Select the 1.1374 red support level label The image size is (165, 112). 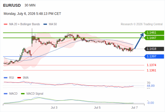coord(151,65)
